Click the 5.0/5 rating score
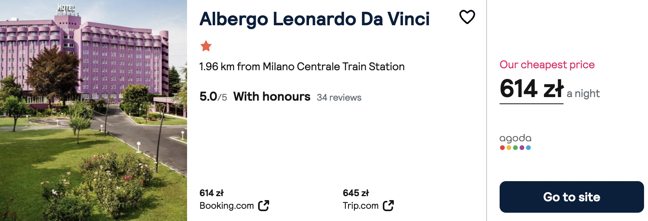This screenshot has width=648, height=221. click(x=213, y=97)
